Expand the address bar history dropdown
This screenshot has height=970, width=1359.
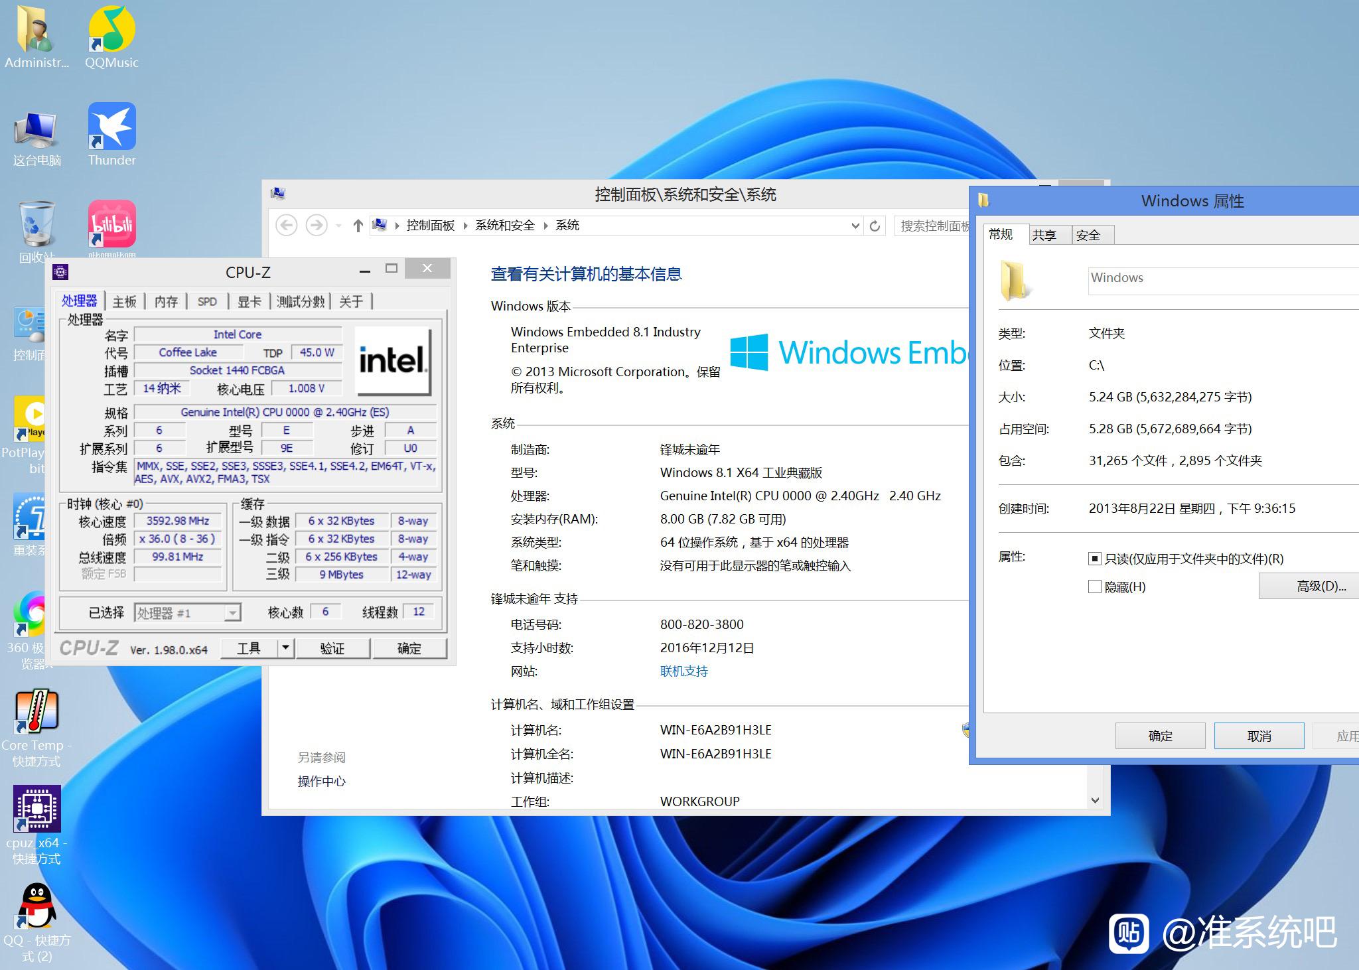pyautogui.click(x=855, y=226)
